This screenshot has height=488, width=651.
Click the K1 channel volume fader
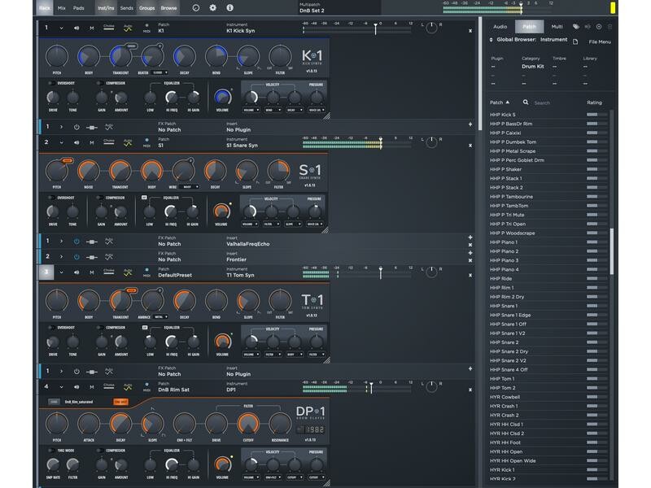point(375,28)
